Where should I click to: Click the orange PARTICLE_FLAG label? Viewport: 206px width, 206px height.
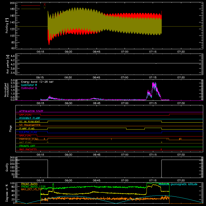coord(29,139)
